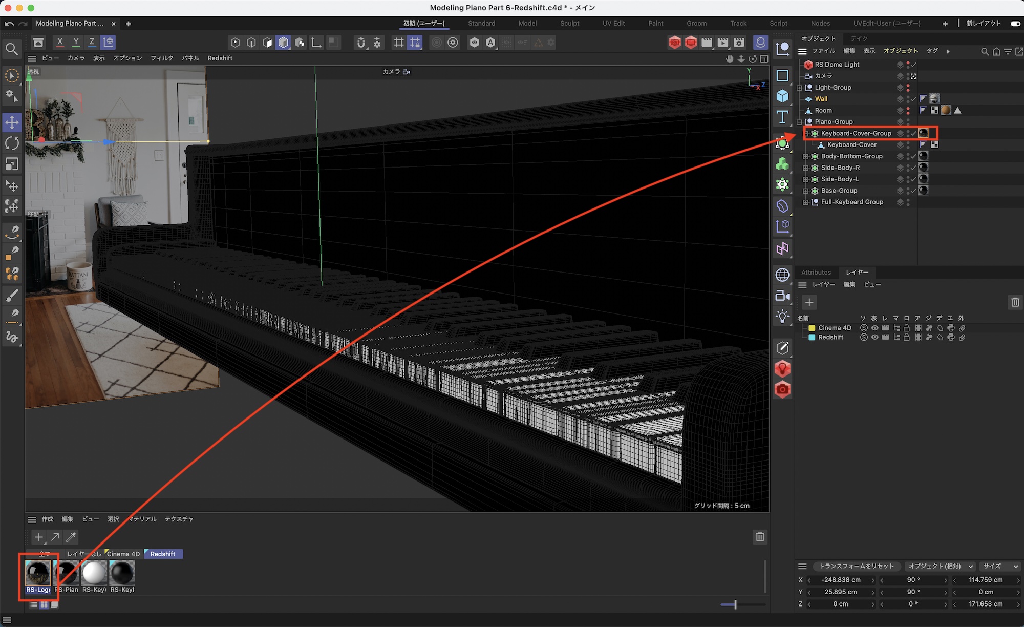1024x627 pixels.
Task: Toggle Y axis lock
Action: pyautogui.click(x=76, y=42)
